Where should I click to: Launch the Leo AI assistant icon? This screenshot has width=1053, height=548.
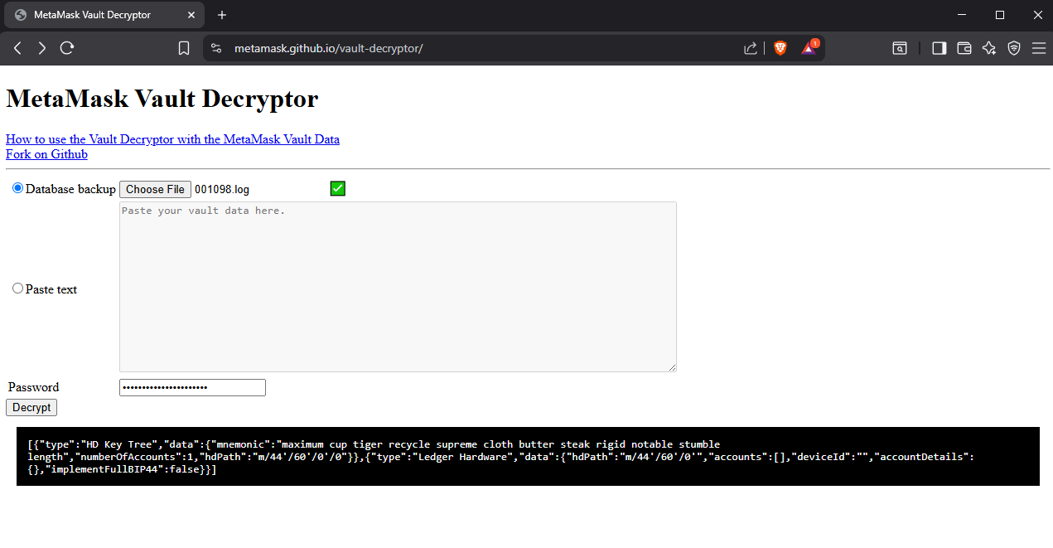[988, 48]
